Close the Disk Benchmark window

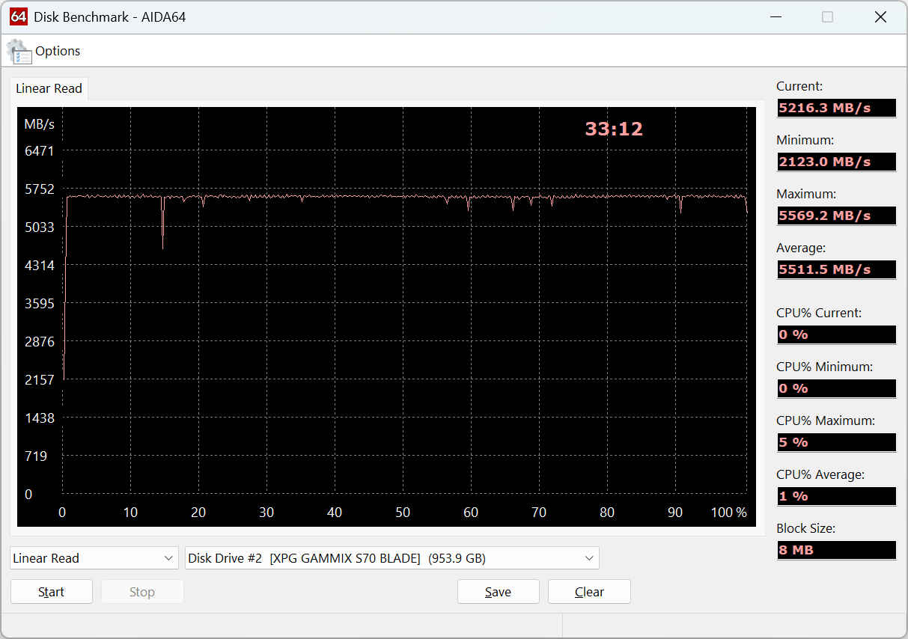pos(880,16)
